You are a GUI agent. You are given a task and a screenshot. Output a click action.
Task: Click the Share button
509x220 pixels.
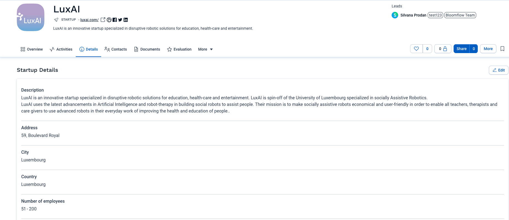tap(462, 49)
